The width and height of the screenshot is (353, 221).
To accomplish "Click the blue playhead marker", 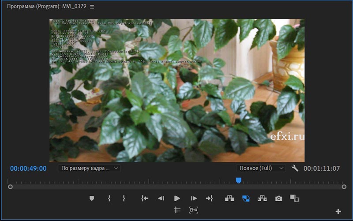I will tap(239, 180).
